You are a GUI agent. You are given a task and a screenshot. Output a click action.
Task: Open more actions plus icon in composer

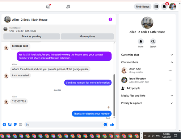4,125
